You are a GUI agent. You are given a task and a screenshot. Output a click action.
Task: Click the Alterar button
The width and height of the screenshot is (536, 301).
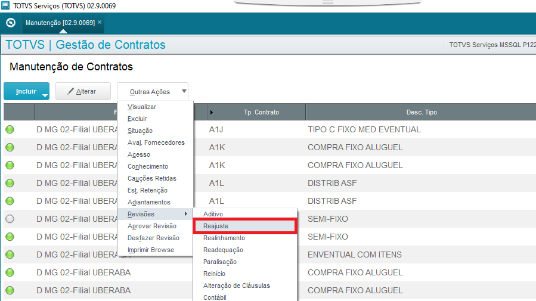click(83, 91)
